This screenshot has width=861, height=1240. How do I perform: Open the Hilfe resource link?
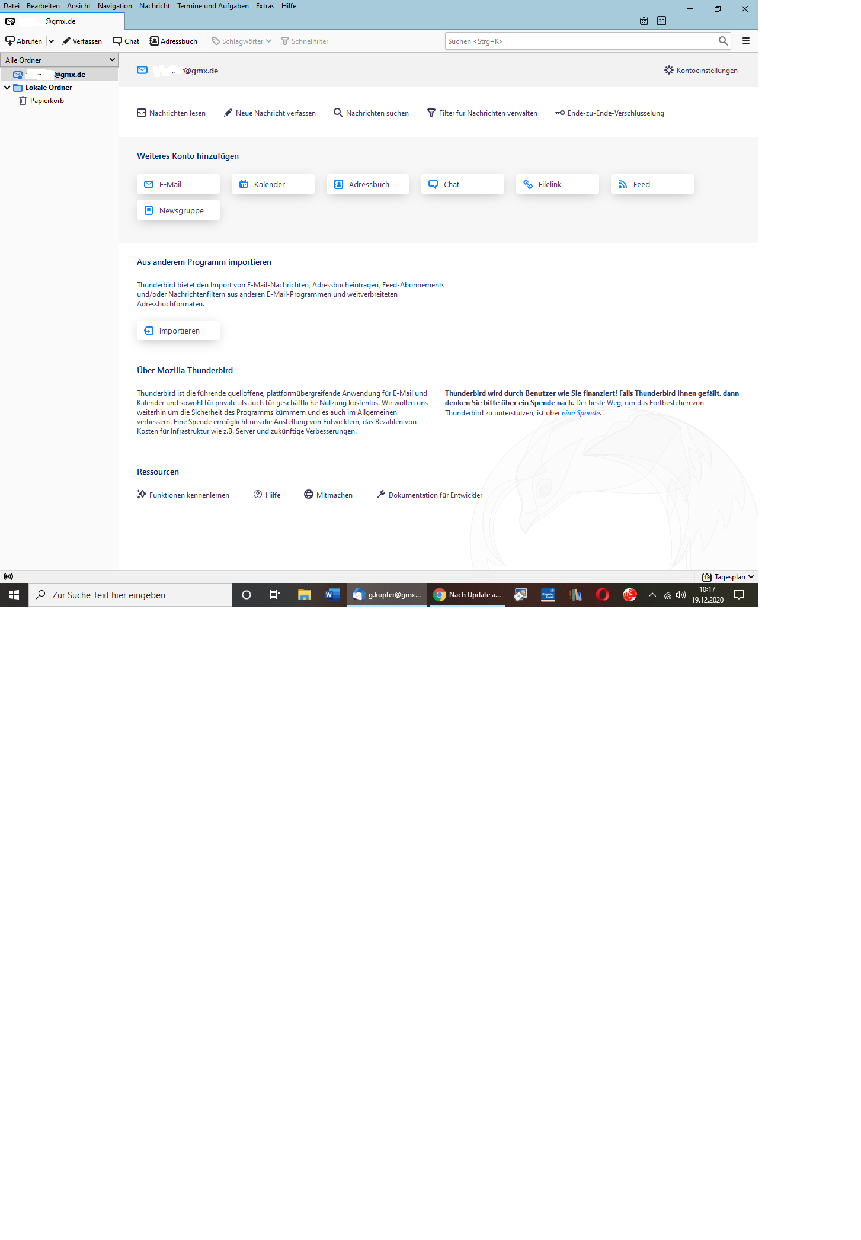[x=267, y=495]
